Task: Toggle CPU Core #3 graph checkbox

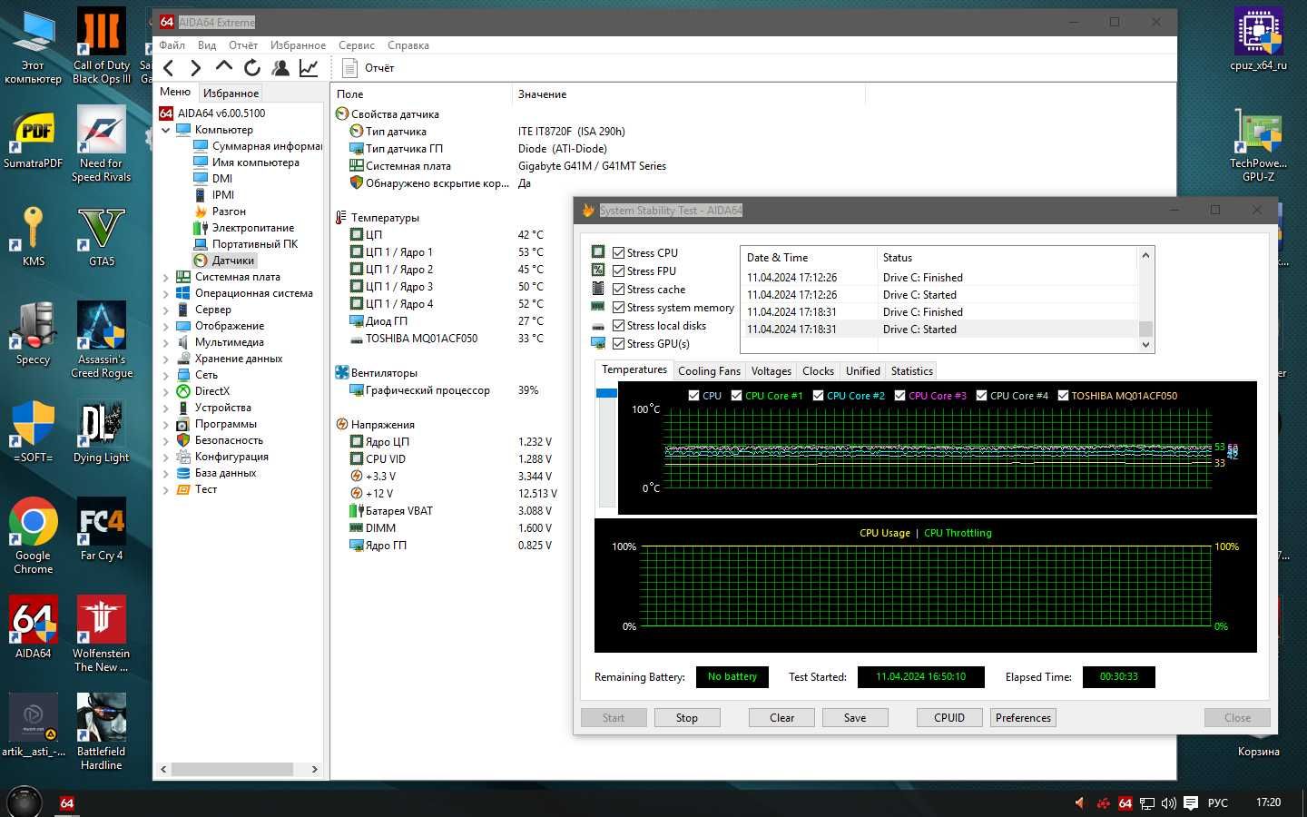Action: (899, 396)
